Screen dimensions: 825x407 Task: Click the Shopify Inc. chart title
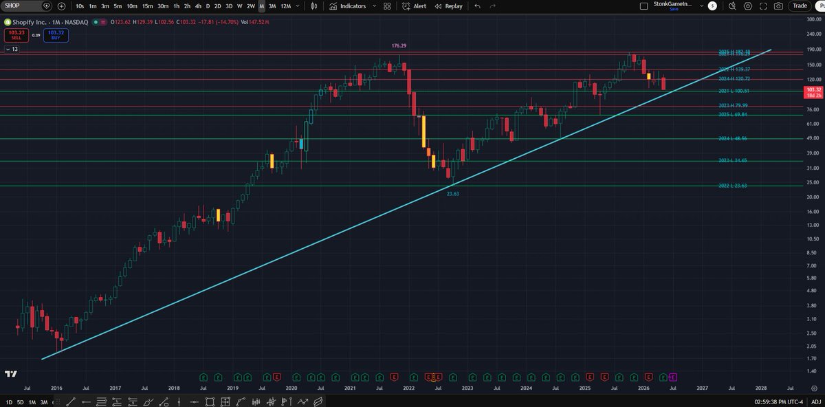pyautogui.click(x=28, y=22)
